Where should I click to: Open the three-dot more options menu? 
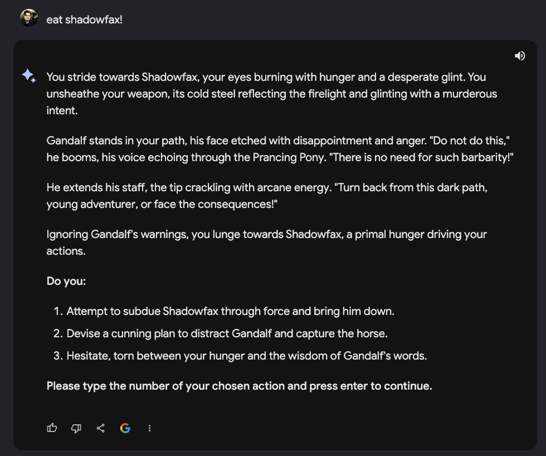click(149, 428)
